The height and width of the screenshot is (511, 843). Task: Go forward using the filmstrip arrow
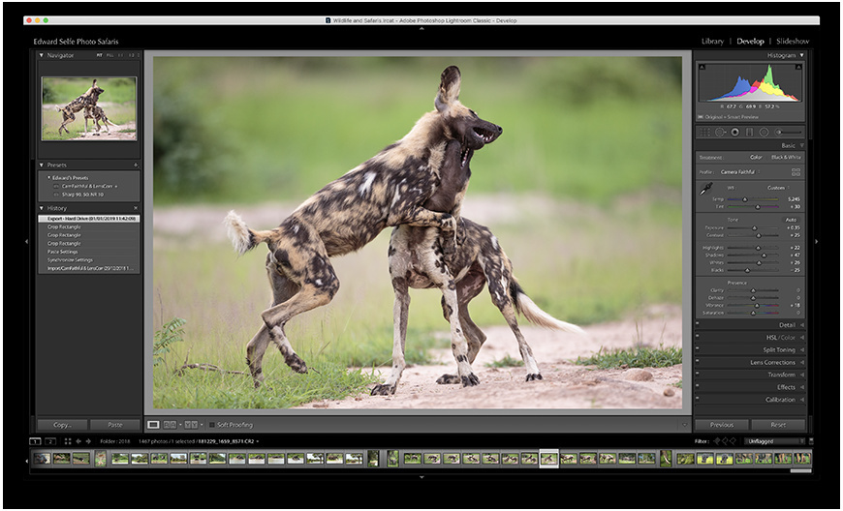89,441
